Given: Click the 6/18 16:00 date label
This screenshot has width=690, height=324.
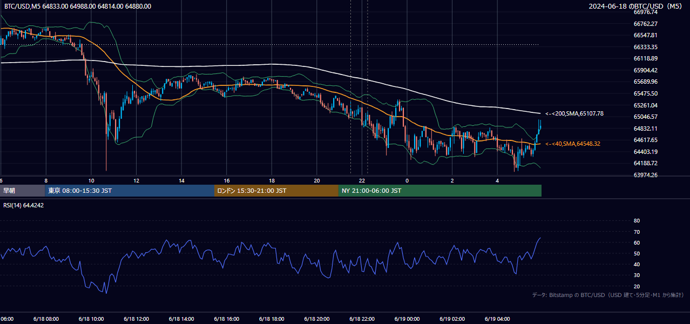Looking at the screenshot, I should [226, 319].
